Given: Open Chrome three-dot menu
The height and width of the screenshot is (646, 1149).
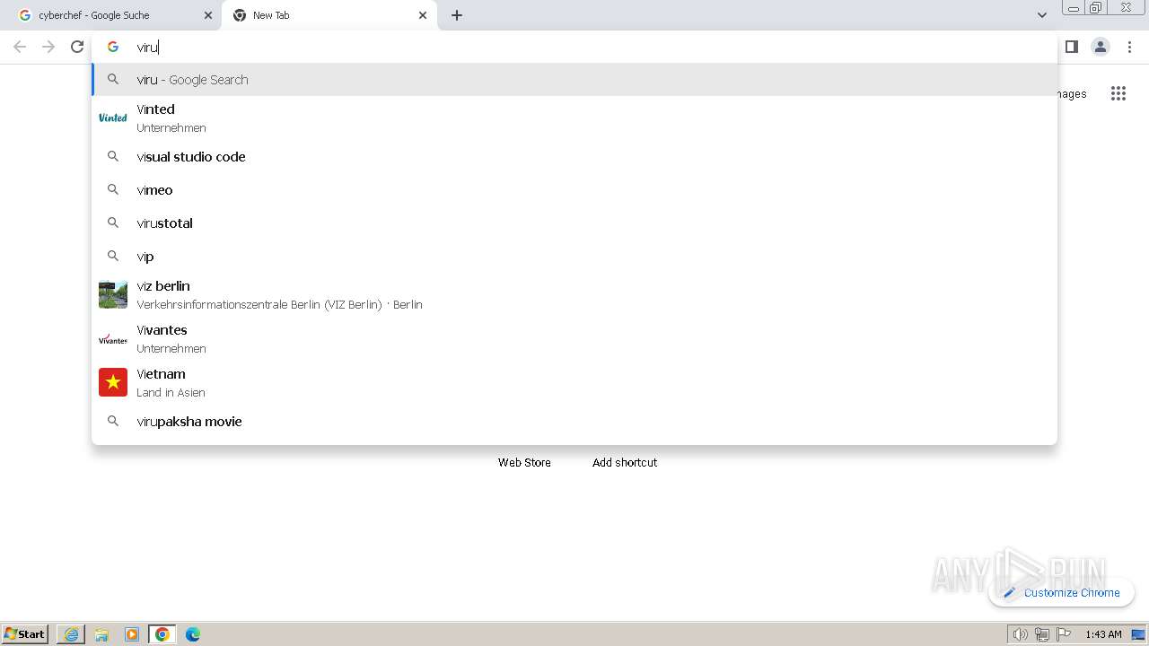Looking at the screenshot, I should [x=1130, y=47].
